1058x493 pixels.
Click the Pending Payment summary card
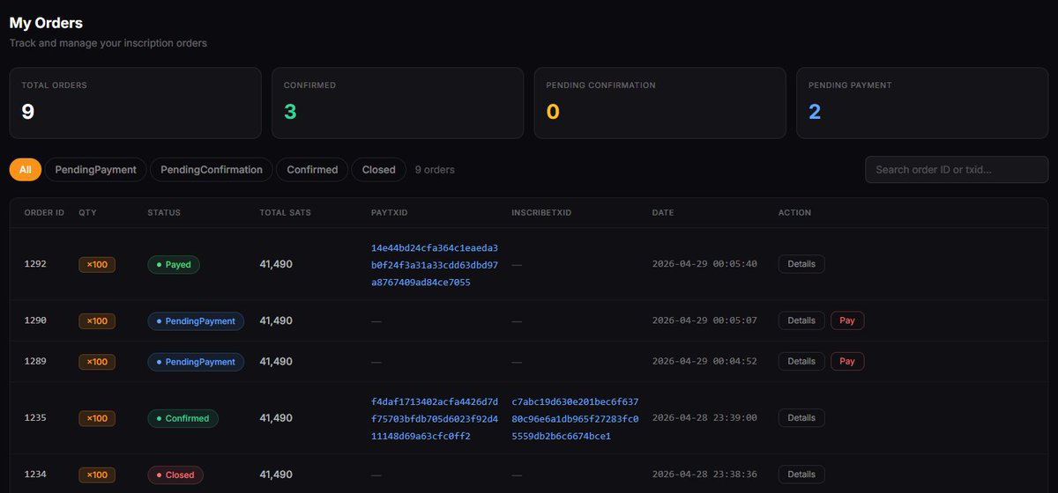pyautogui.click(x=922, y=103)
